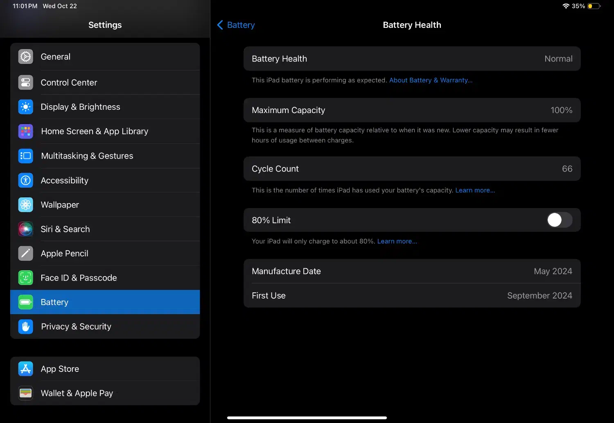Viewport: 614px width, 423px height.
Task: Tap the May 2024 value
Action: [553, 271]
